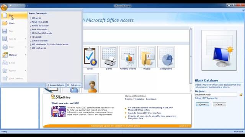Click 'Automatically update this content from Office Online'
The height and width of the screenshot is (137, 245).
point(115,126)
